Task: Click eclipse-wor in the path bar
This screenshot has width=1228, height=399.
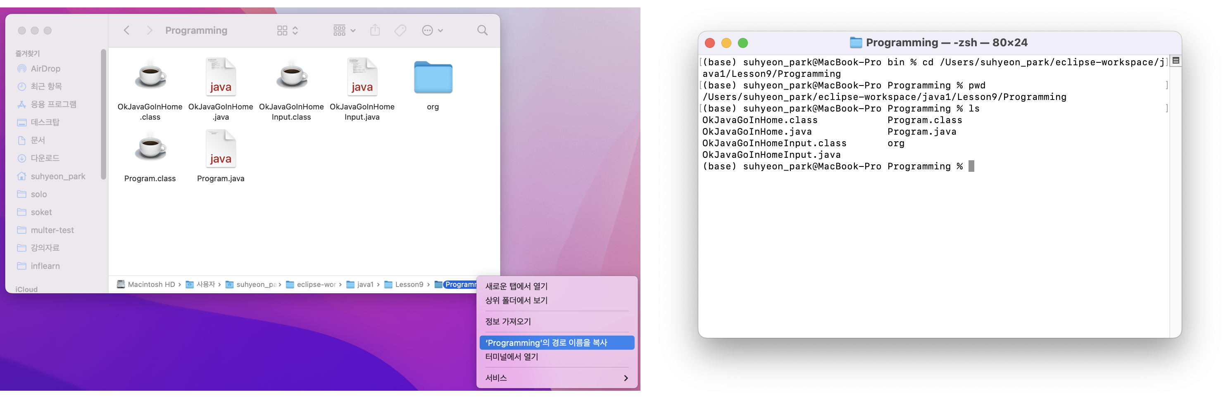Action: pos(311,285)
